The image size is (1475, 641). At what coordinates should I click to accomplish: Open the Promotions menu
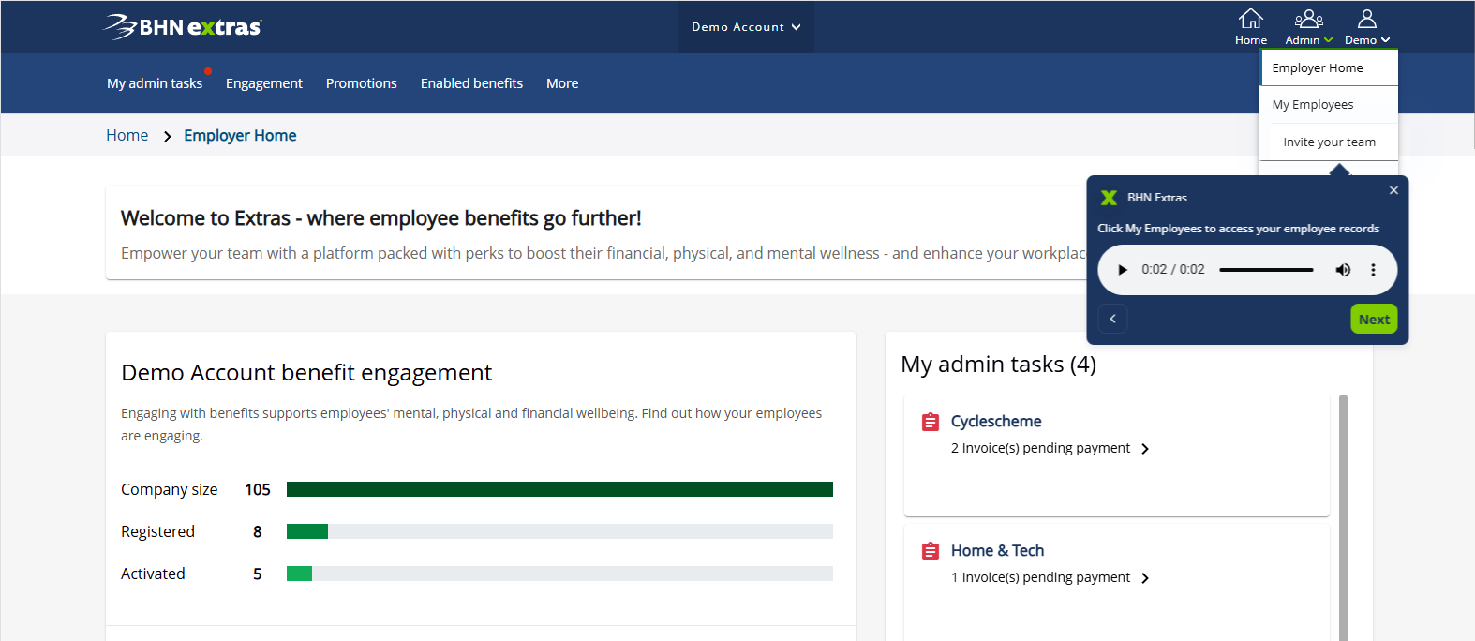pyautogui.click(x=362, y=83)
